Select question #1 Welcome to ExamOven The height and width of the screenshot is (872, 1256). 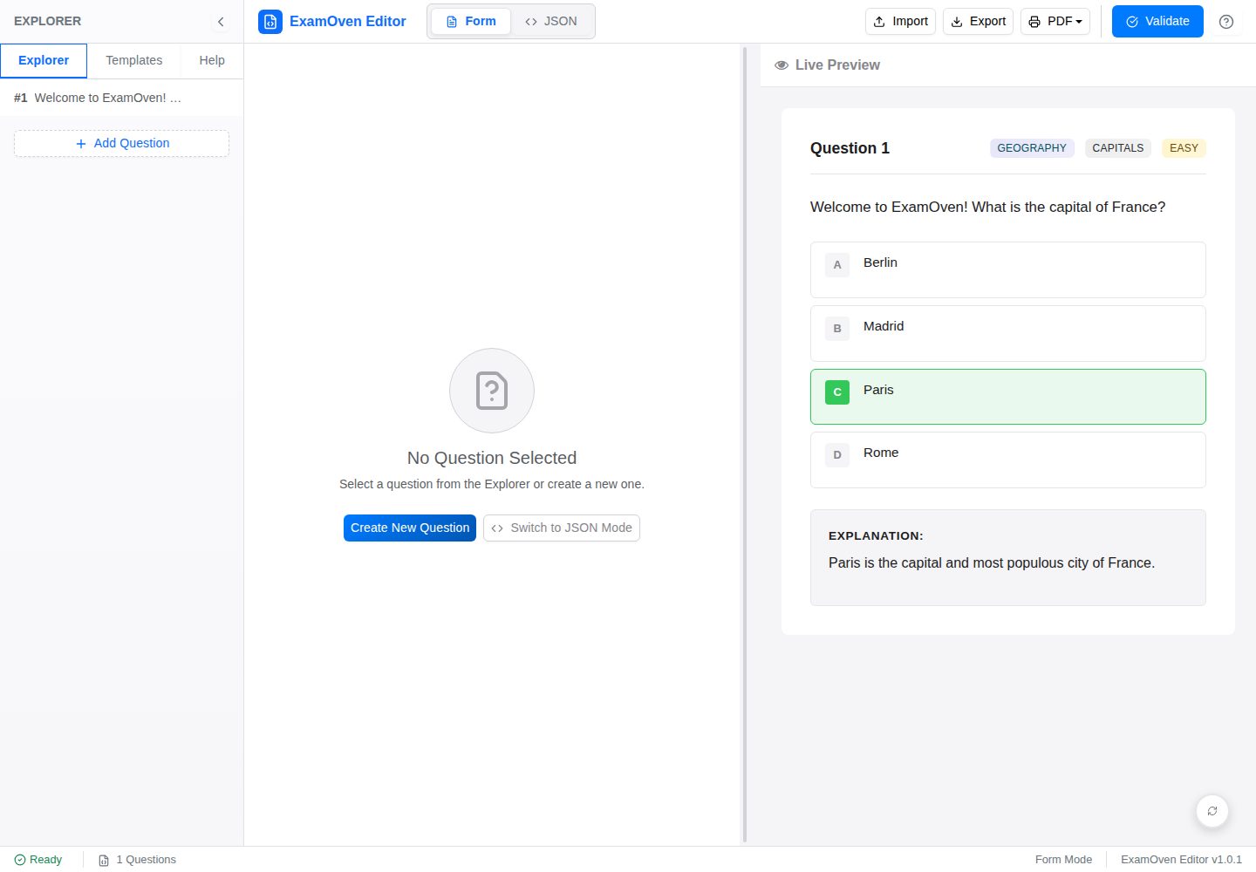point(121,98)
